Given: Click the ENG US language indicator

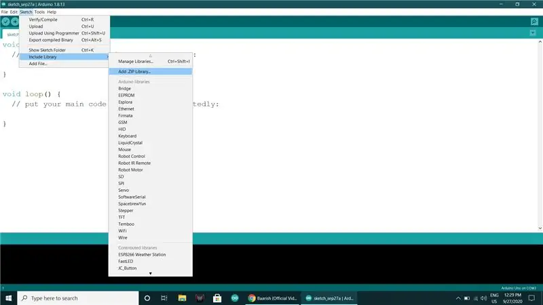Looking at the screenshot, I should point(494,298).
